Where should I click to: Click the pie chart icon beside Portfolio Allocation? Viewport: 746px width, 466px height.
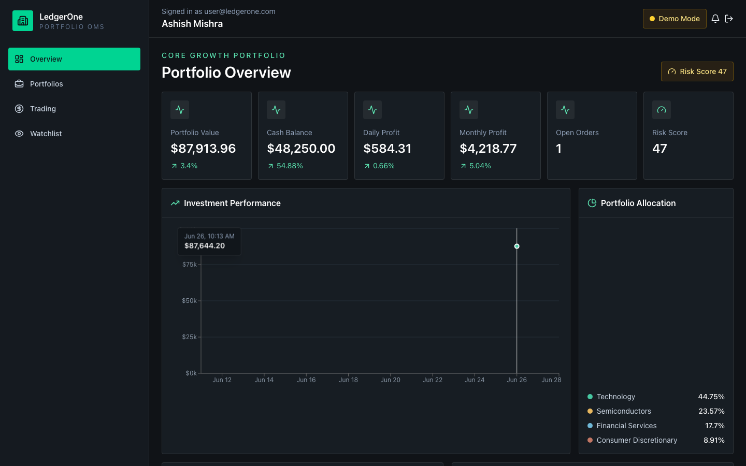(x=592, y=203)
